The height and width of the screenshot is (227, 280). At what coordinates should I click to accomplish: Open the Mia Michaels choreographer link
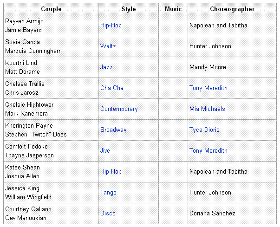coord(207,109)
